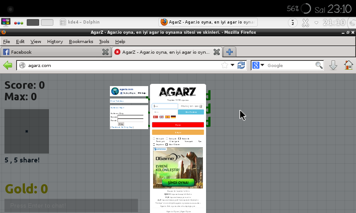Go to the Firefox home page icon
This screenshot has width=356, height=213.
pos(348,65)
